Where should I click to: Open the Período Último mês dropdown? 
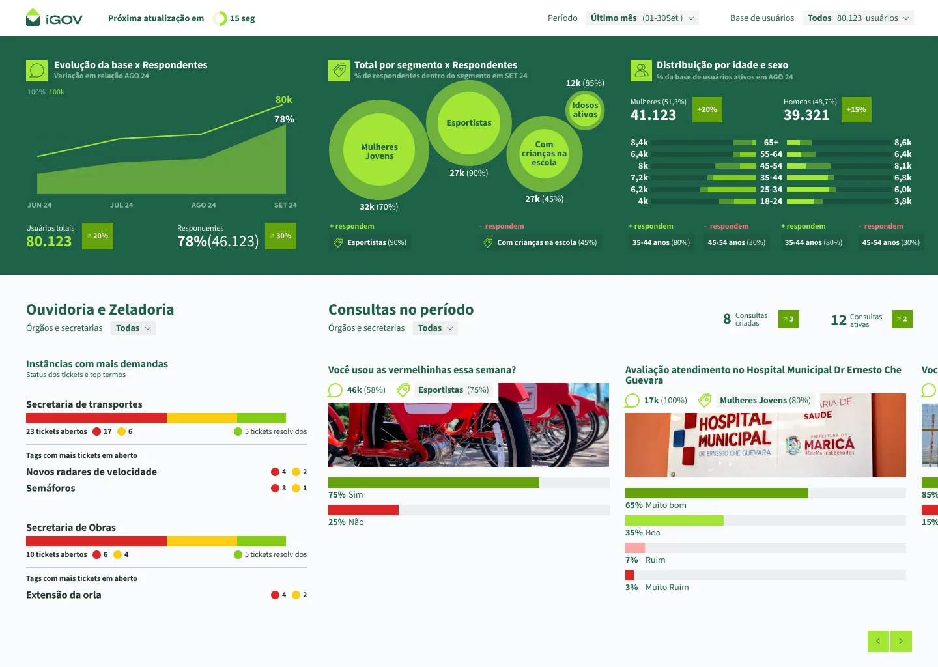(642, 18)
